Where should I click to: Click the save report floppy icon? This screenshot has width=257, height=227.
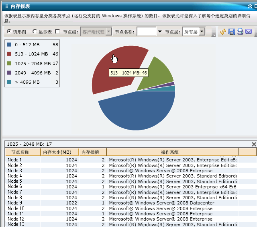(231, 31)
